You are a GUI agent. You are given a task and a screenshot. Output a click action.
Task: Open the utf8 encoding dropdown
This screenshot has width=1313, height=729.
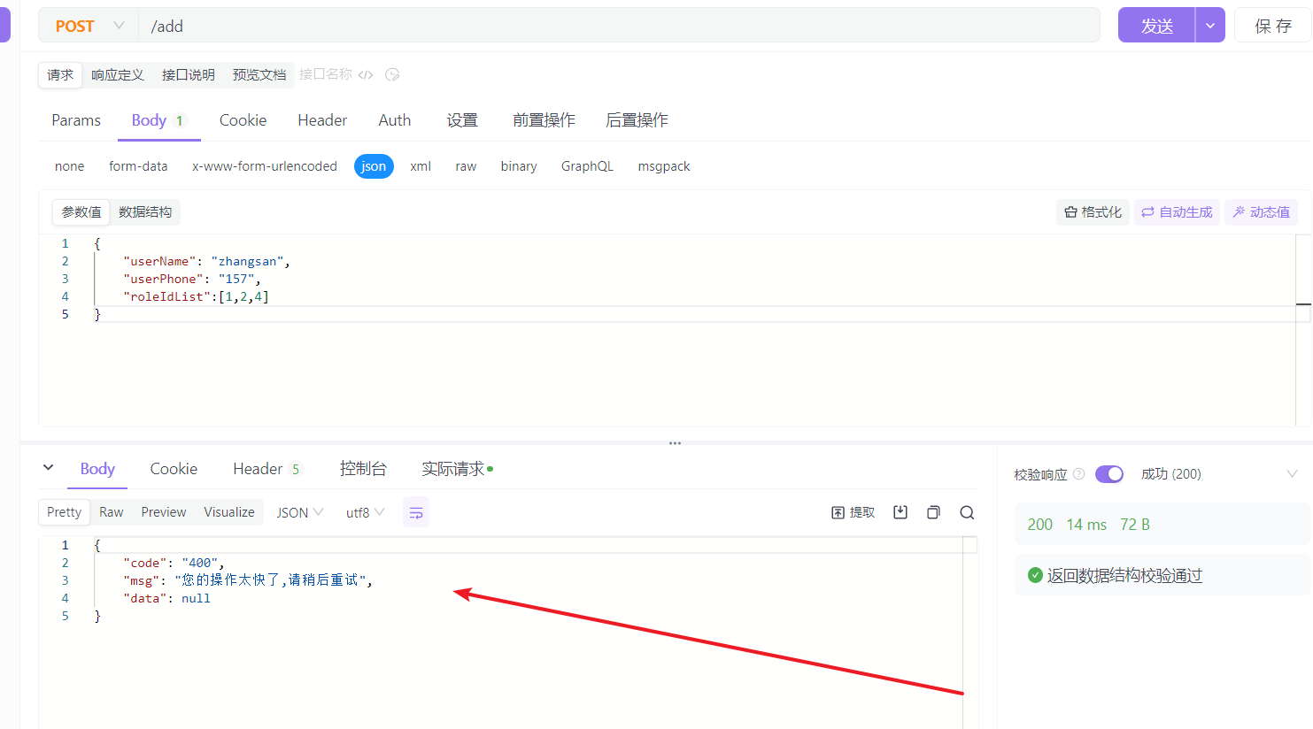click(365, 512)
